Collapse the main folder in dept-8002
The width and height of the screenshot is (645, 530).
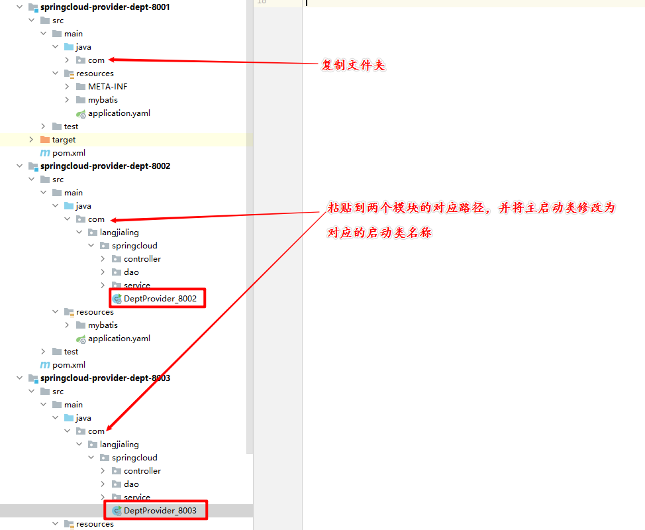pos(43,192)
